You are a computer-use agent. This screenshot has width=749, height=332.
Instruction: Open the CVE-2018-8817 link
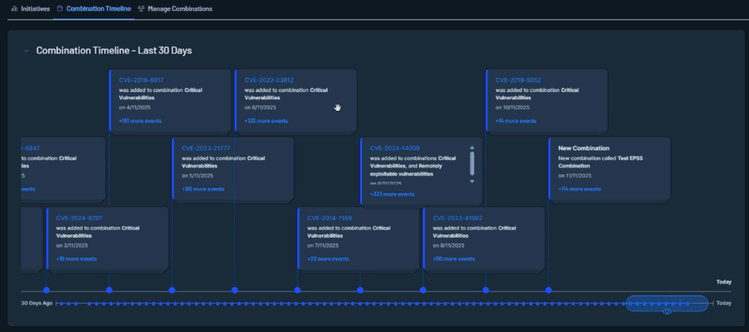(x=140, y=80)
